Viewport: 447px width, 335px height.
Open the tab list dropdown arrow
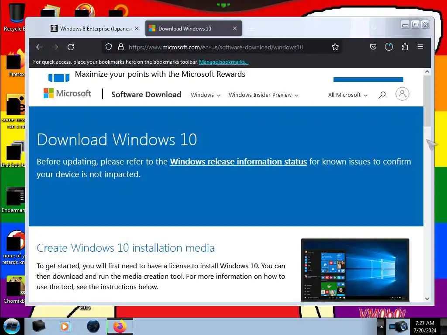coord(374,28)
